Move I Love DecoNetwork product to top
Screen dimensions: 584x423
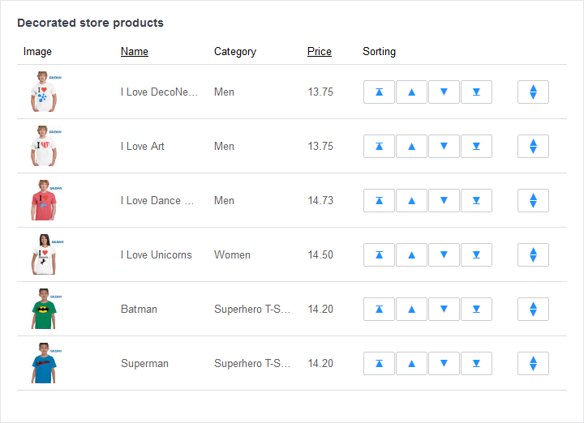379,92
